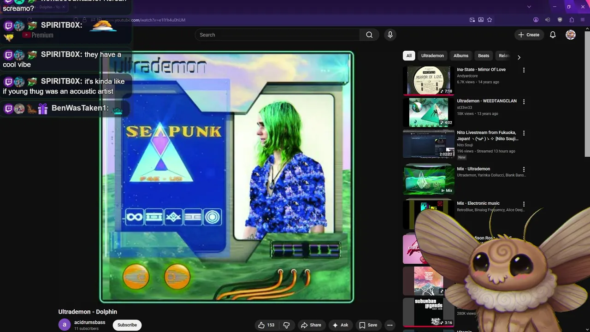The width and height of the screenshot is (590, 332).
Task: Subscribe to acidrumsbass
Action: (x=127, y=325)
